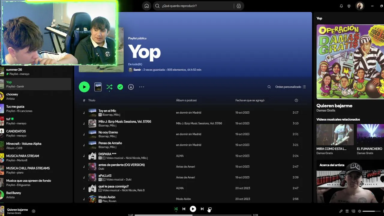Select the track 'qué le pasa conmigo?'

[x=113, y=187]
